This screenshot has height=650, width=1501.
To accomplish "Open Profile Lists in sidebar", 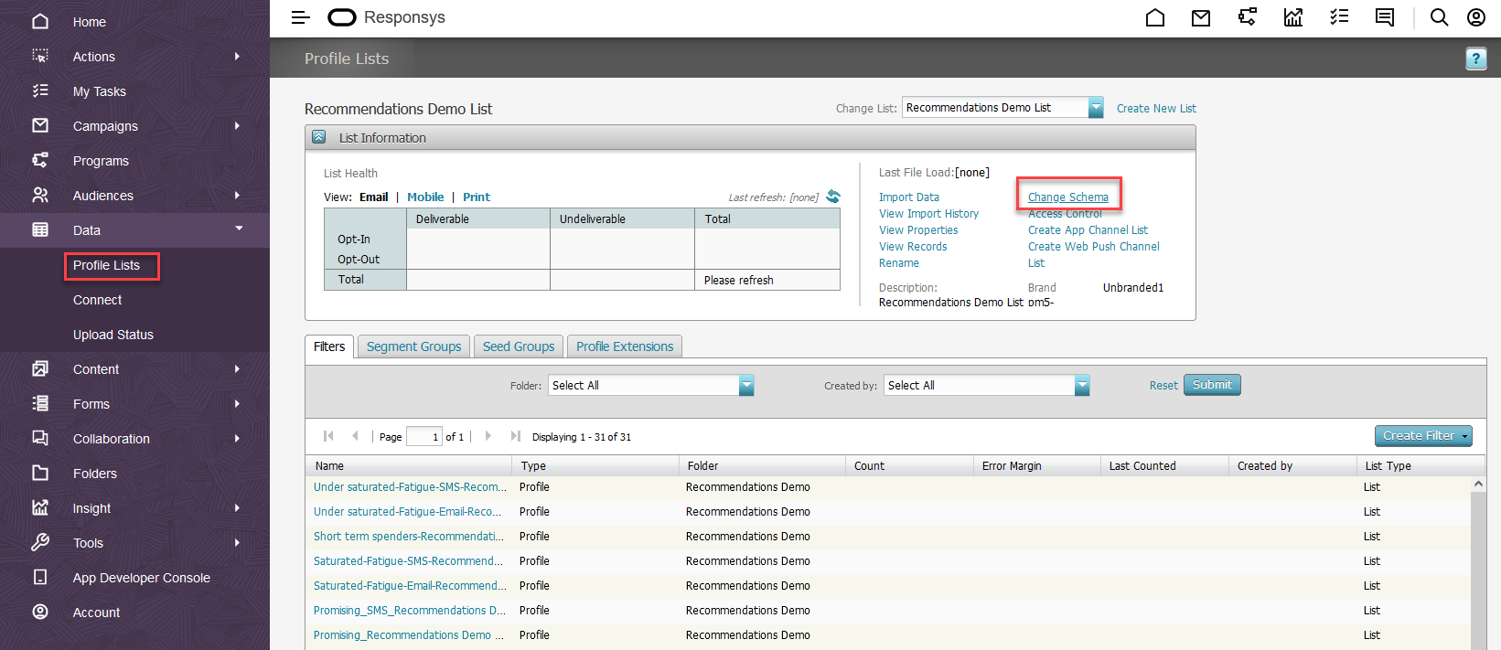I will tap(106, 265).
